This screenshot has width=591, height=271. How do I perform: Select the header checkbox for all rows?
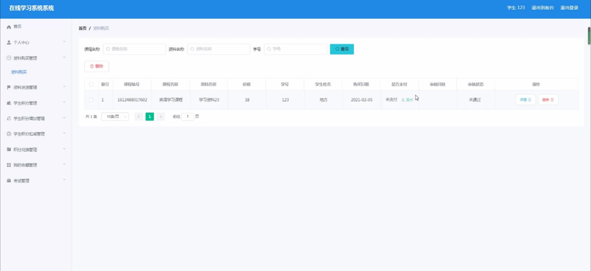point(91,84)
